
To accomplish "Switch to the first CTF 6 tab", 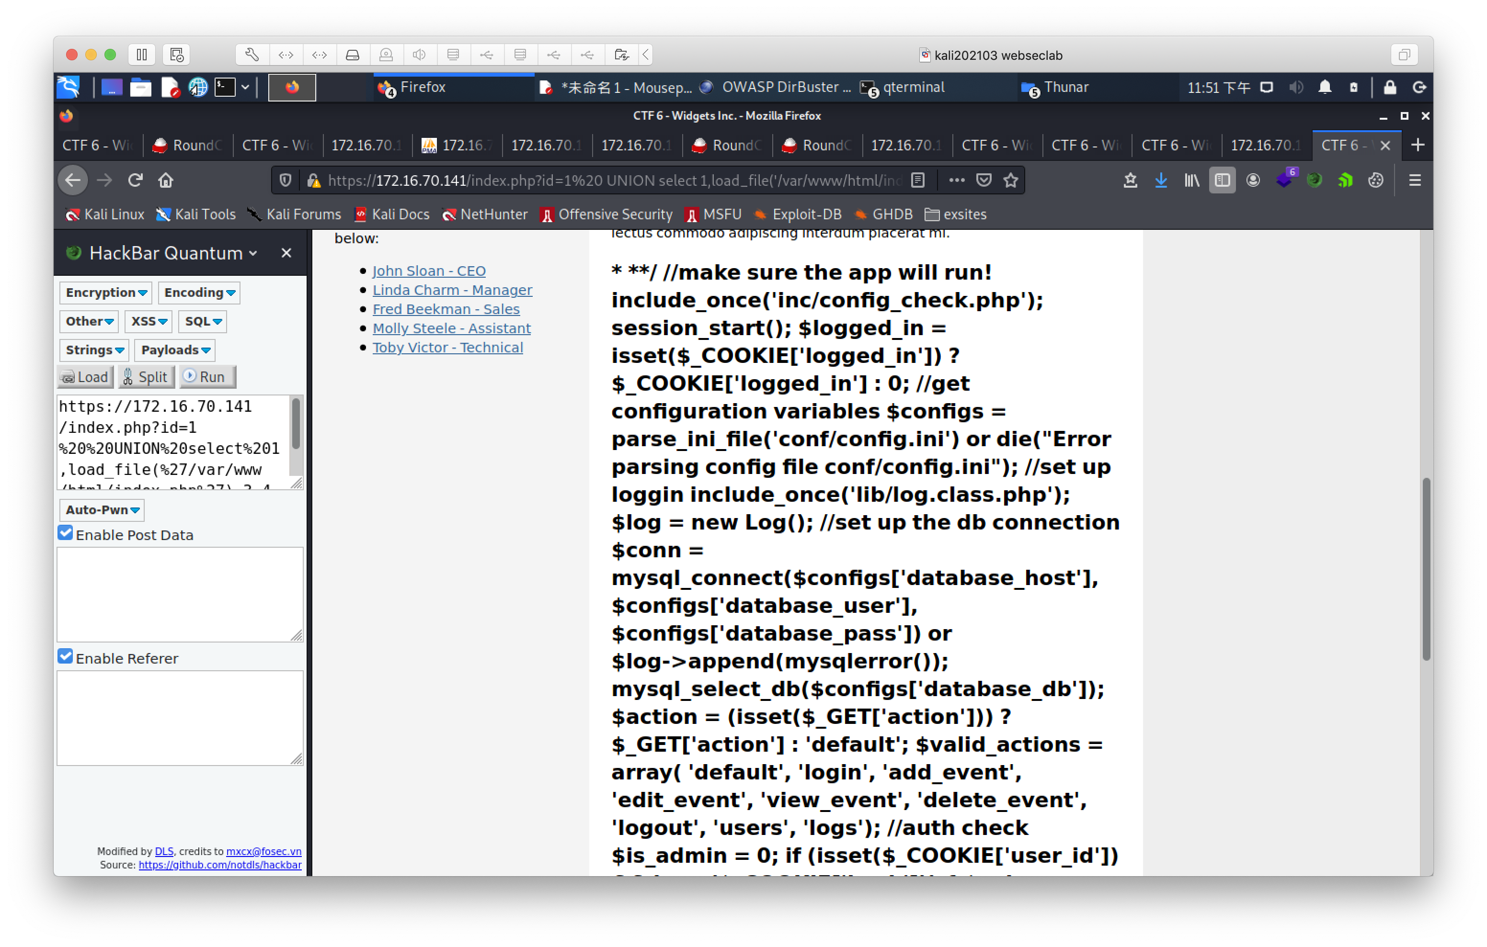I will tap(98, 145).
